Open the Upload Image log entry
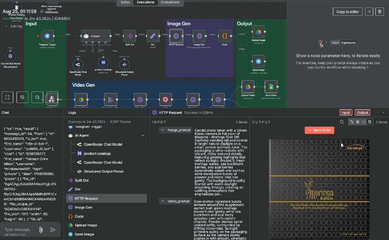The height and width of the screenshot is (240, 389). coord(107,226)
